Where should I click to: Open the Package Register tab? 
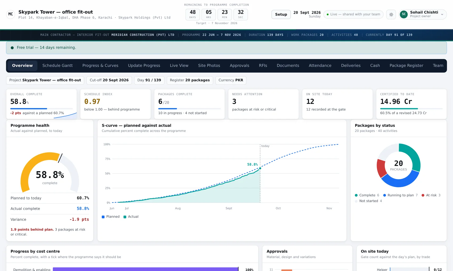pos(406,66)
